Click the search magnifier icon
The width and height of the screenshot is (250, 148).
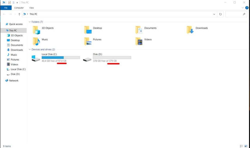click(x=244, y=14)
